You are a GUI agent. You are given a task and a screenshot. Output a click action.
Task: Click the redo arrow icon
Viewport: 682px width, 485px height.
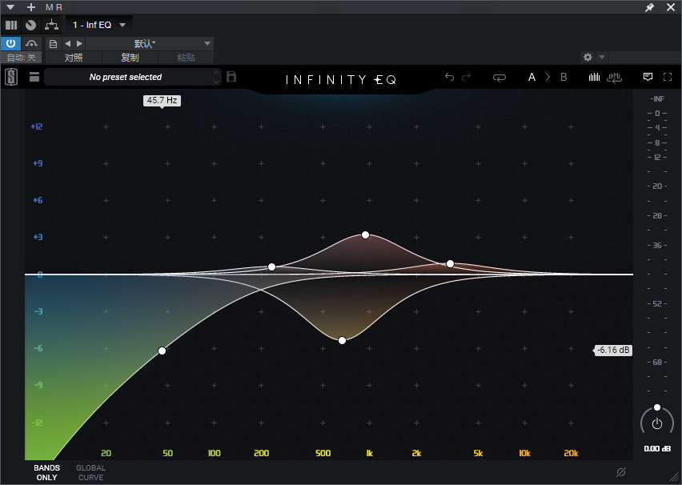(x=466, y=77)
